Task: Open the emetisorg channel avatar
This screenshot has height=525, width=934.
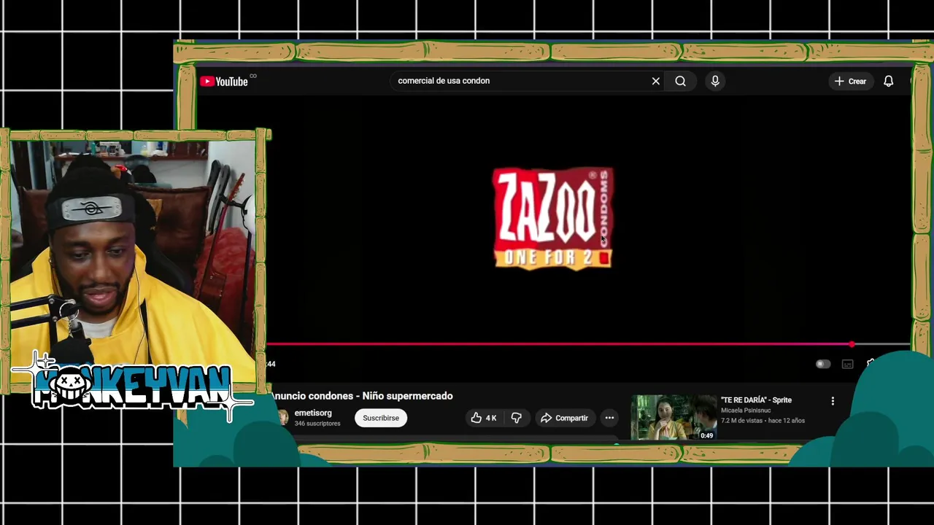Action: 282,417
